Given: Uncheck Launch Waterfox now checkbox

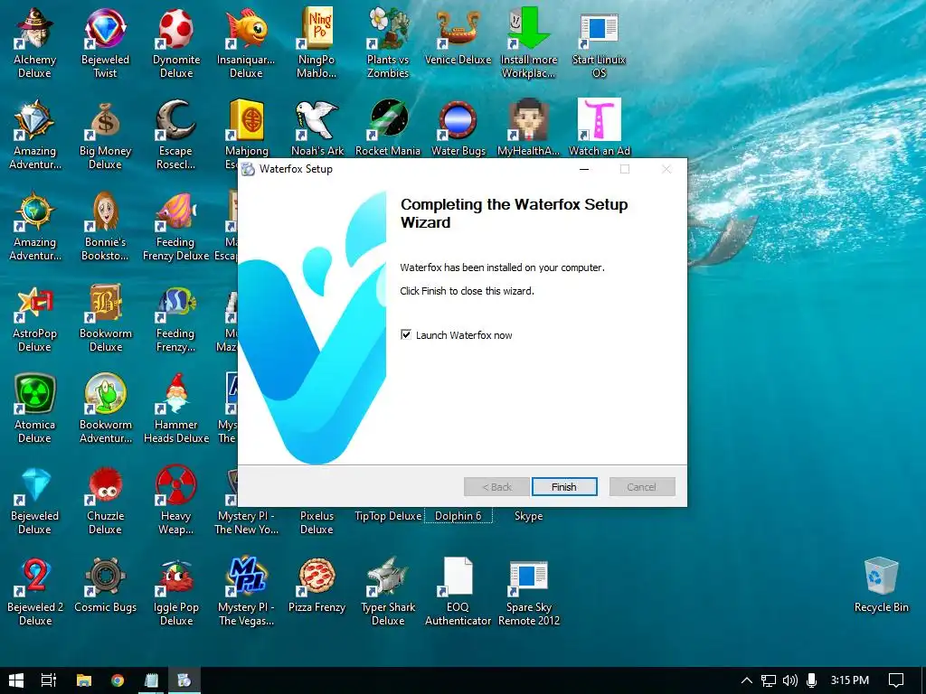Looking at the screenshot, I should [x=406, y=334].
